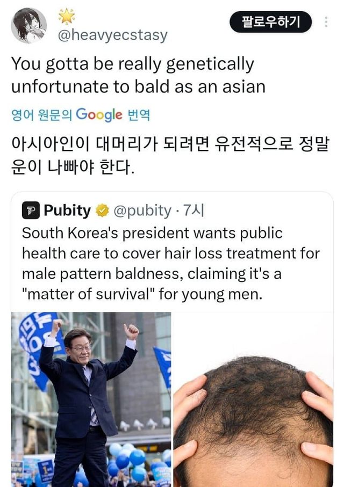Open the photo of man in suit
Screen dimensions: 344x487
(x=91, y=399)
